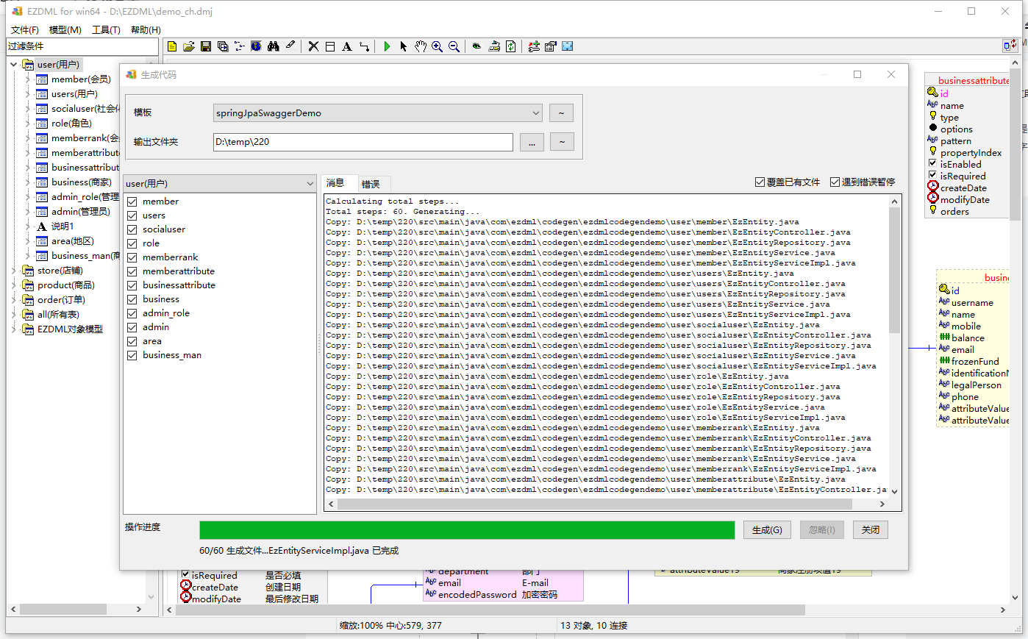Image resolution: width=1028 pixels, height=639 pixels.
Task: Click the zoom in magnifier icon
Action: click(x=438, y=46)
